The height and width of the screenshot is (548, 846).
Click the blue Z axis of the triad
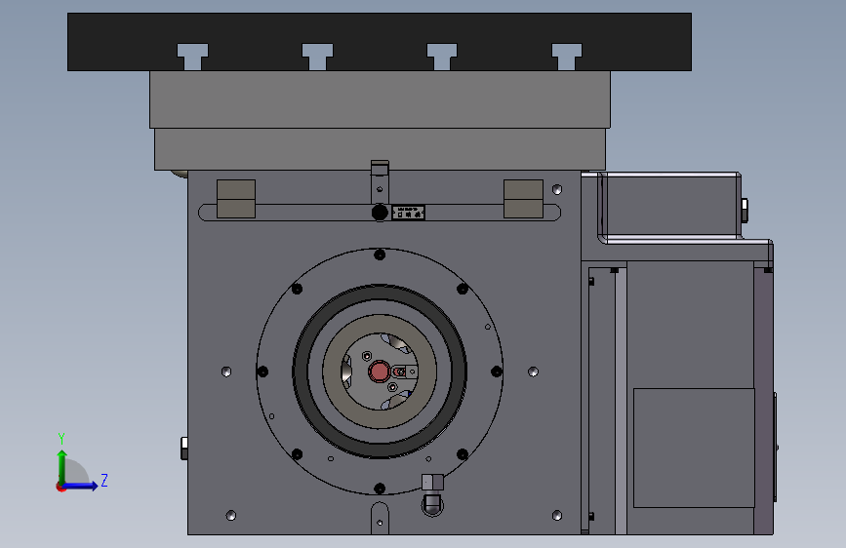81,486
